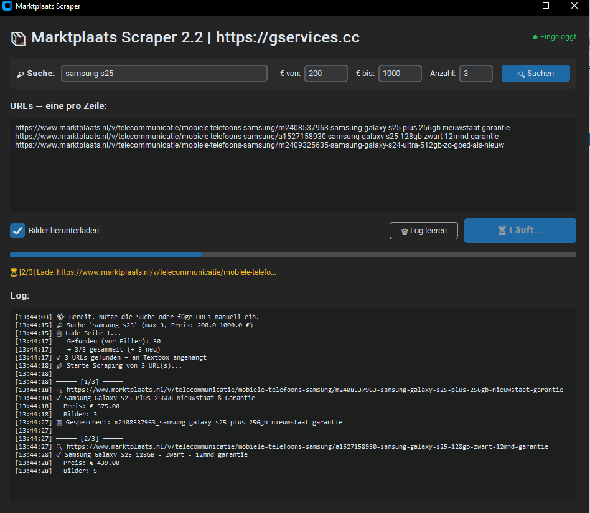Viewport: 590px width, 513px height.
Task: Close the Marktplaats Scraper window
Action: point(574,6)
